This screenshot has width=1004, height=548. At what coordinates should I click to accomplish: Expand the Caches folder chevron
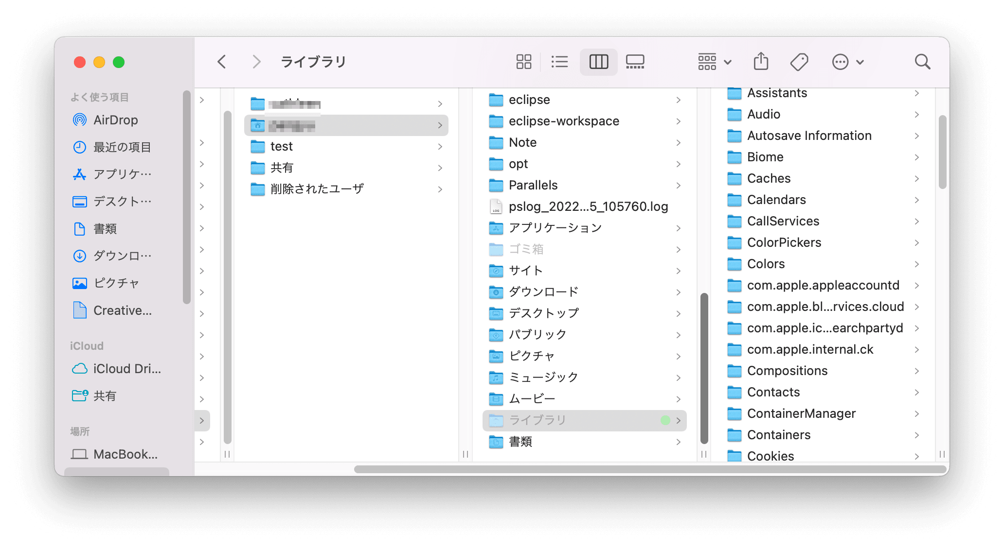click(916, 178)
